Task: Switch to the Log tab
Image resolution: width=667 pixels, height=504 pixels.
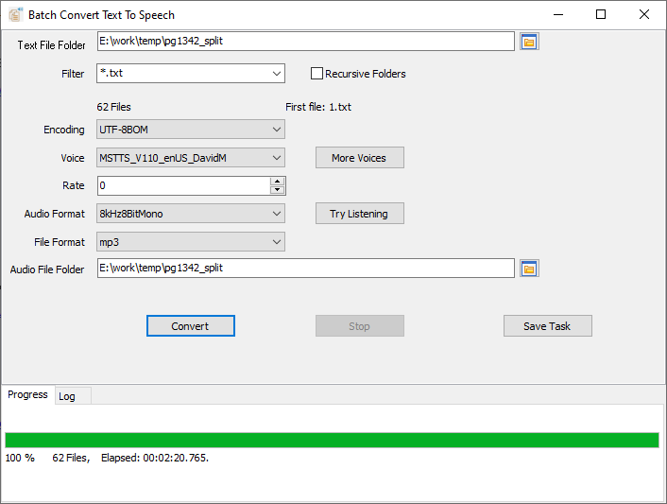Action: [x=67, y=396]
